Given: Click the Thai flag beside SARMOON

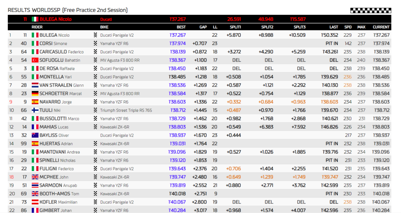Looking at the screenshot, I should (35, 185).
